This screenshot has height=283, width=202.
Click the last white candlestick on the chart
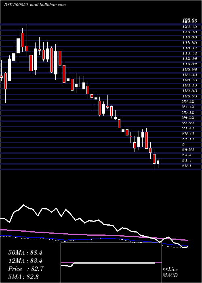[x=158, y=162]
